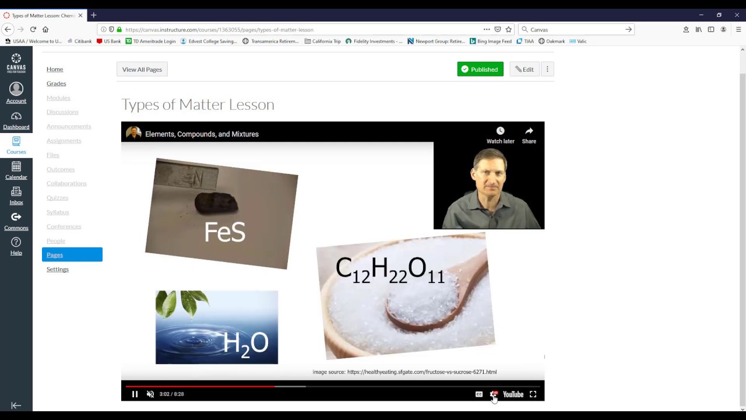Screen dimensions: 746x420
Task: Pause the YouTube video
Action: pyautogui.click(x=135, y=394)
